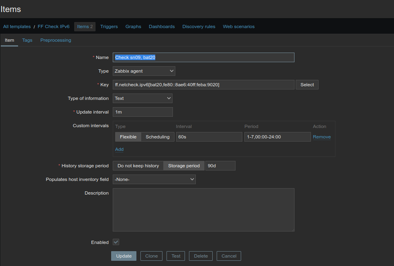This screenshot has width=394, height=266.
Task: Open Populates host inventory field dropdown
Action: tap(154, 179)
